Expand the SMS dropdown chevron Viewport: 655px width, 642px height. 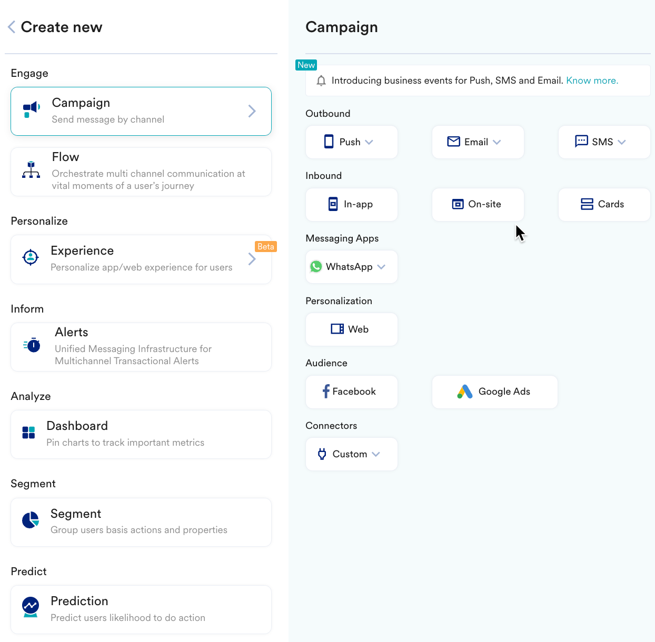pos(622,142)
